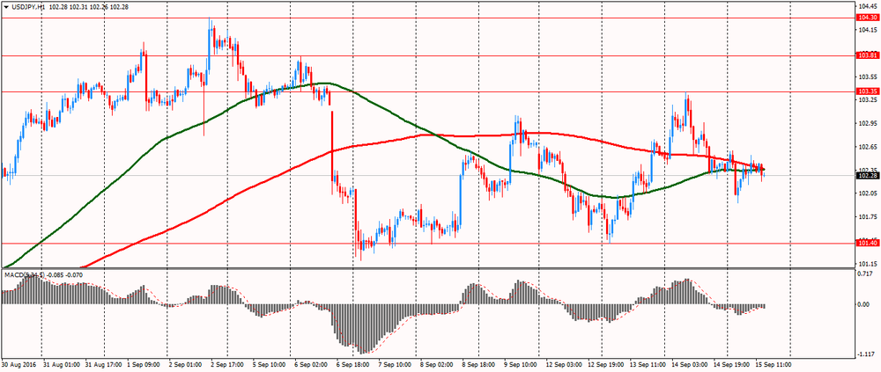Click the 6 Sep 18:00 time label
This screenshot has width=881, height=372.
click(x=354, y=364)
